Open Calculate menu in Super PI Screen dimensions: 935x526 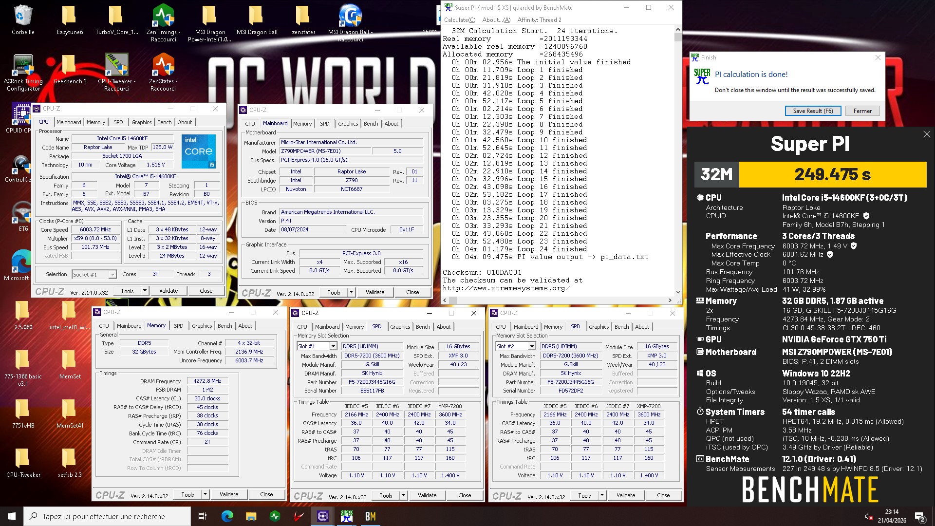tap(459, 20)
